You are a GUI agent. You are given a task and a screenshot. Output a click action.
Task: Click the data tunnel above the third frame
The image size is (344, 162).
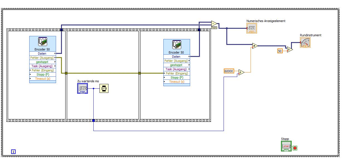point(199,29)
